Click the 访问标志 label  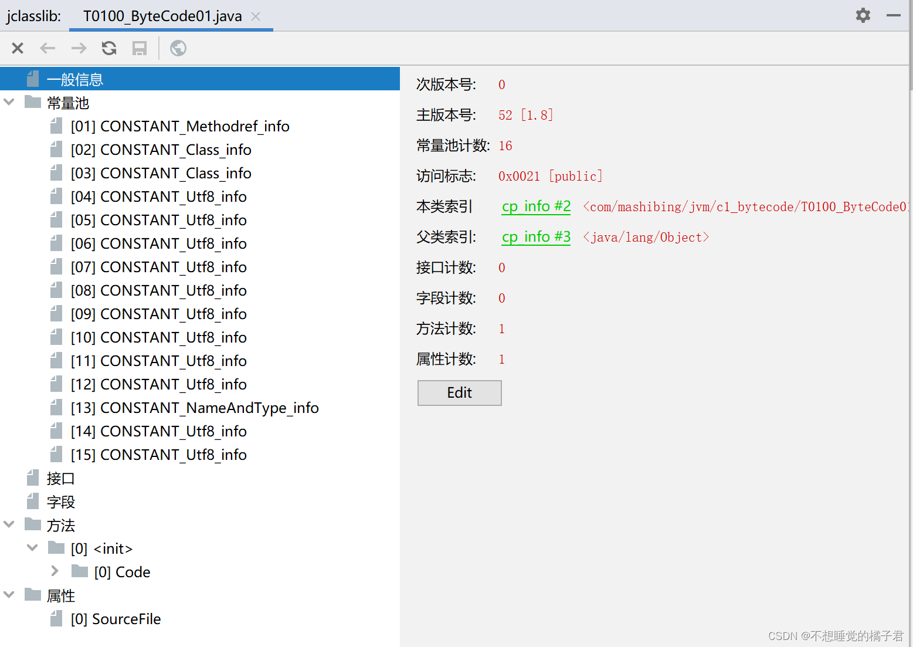point(446,176)
